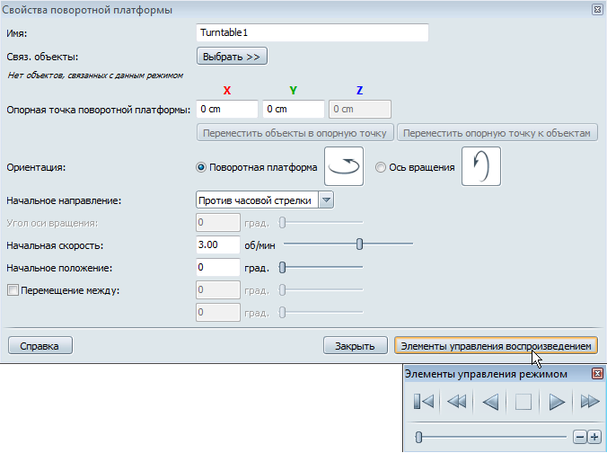Click the red X axis label
Viewport: 607px width, 453px height.
tap(227, 91)
